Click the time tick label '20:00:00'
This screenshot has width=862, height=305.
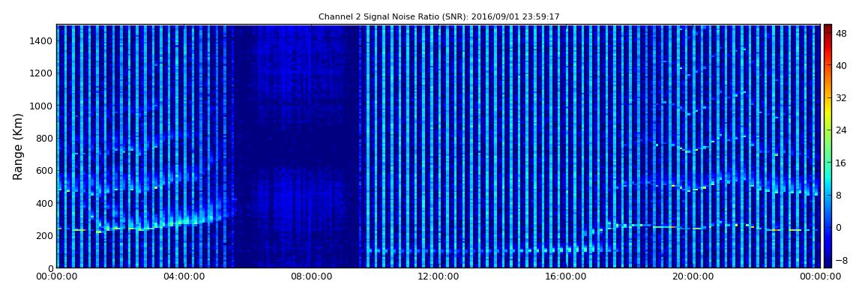coord(693,277)
